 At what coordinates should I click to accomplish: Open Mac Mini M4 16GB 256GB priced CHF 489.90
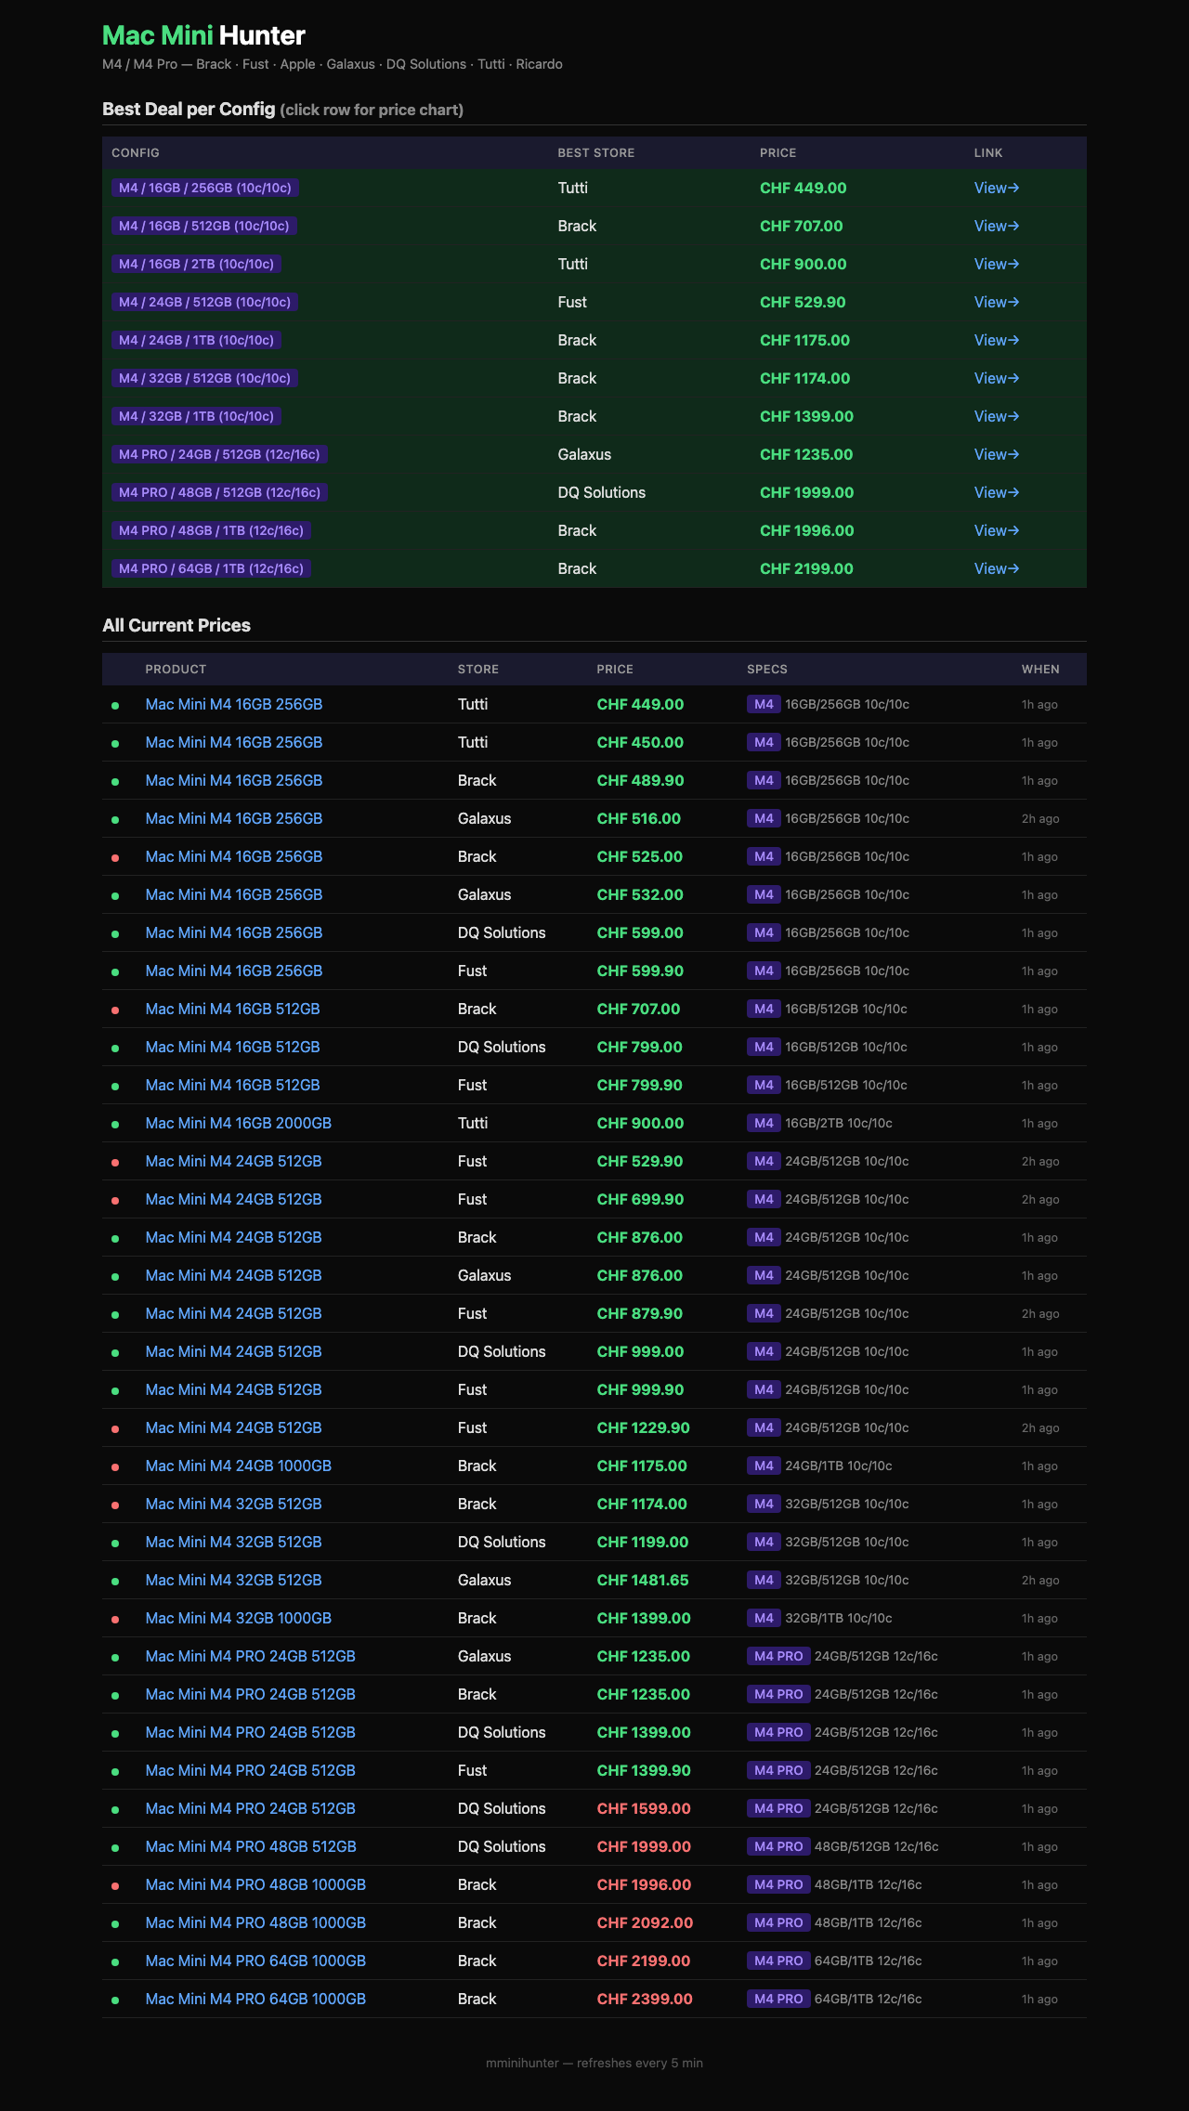pyautogui.click(x=234, y=780)
